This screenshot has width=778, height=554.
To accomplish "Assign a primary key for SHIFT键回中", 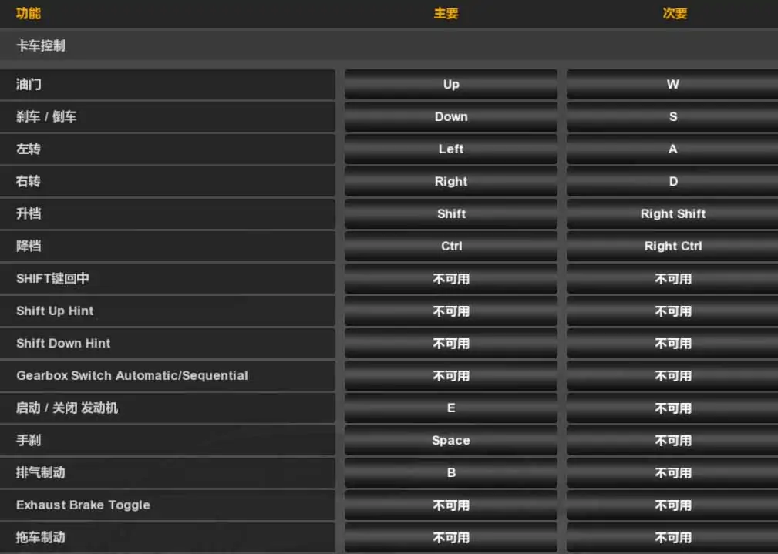I will coord(451,279).
